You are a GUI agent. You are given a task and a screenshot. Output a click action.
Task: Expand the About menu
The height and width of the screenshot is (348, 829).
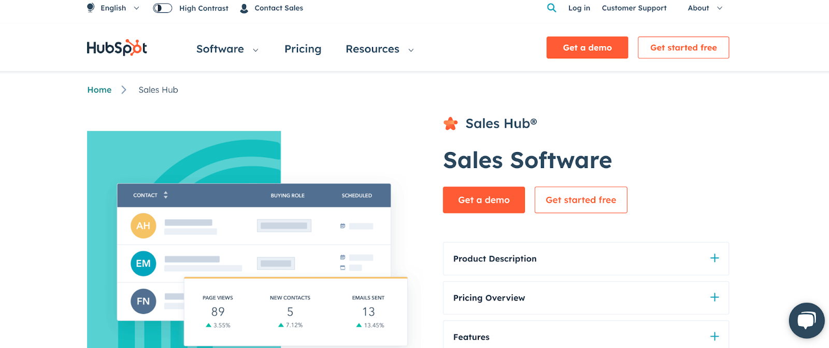705,8
